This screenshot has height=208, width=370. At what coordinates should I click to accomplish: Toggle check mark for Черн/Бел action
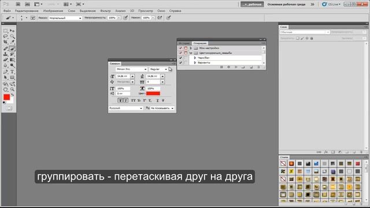[x=180, y=58]
